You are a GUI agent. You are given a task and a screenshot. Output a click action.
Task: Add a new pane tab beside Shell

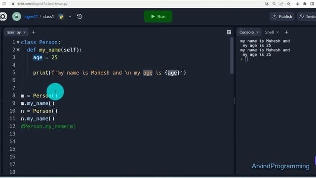pos(286,32)
